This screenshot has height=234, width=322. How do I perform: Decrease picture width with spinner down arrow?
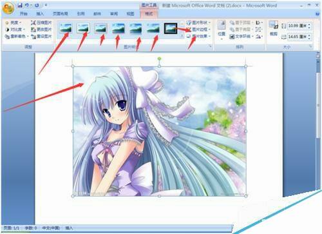(x=309, y=38)
